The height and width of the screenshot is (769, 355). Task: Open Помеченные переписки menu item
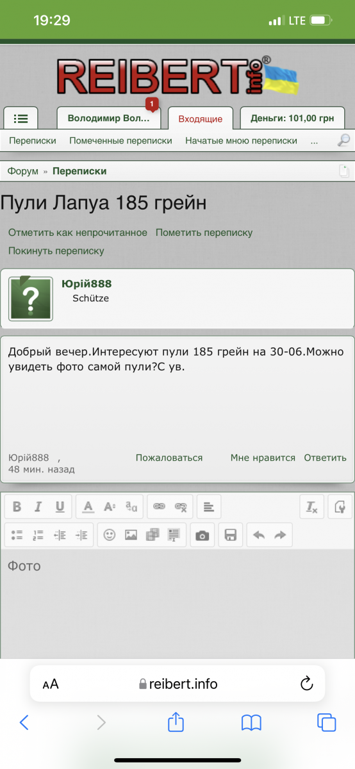120,140
